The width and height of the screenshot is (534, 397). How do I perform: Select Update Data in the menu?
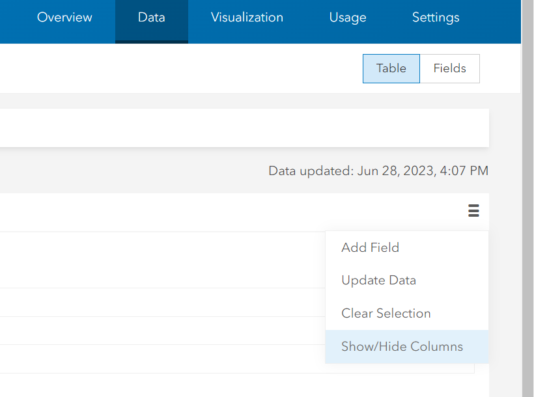(x=378, y=281)
